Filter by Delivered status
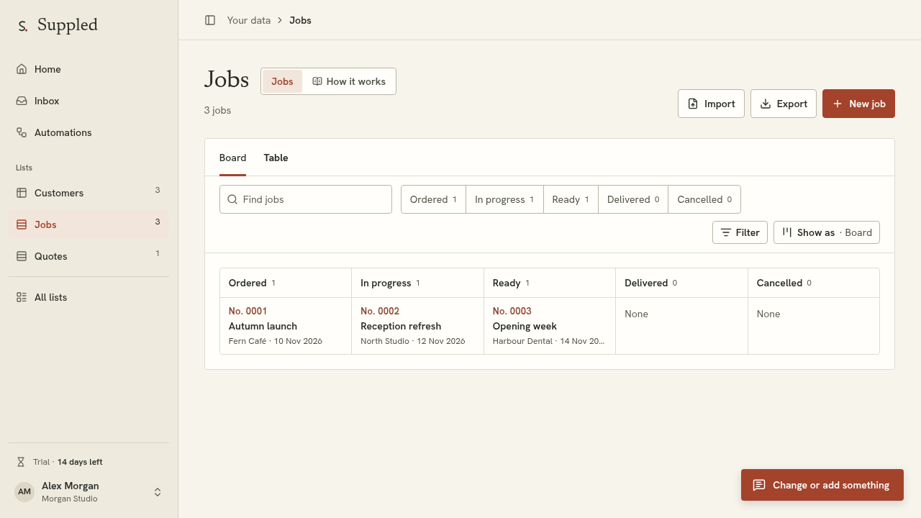The image size is (921, 518). click(633, 199)
